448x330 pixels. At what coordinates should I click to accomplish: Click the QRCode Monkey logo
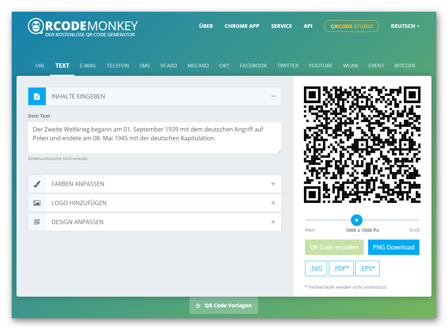[x=83, y=27]
